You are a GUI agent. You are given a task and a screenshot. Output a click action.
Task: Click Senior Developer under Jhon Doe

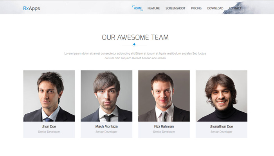[49, 132]
